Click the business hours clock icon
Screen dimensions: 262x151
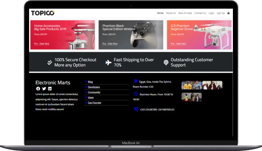pos(136,94)
